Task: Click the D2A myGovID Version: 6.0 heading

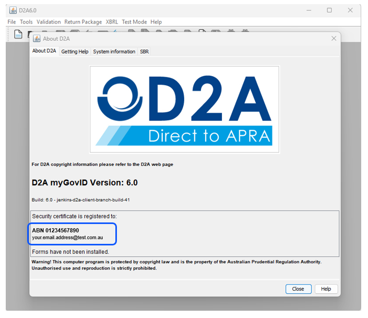Action: click(85, 183)
